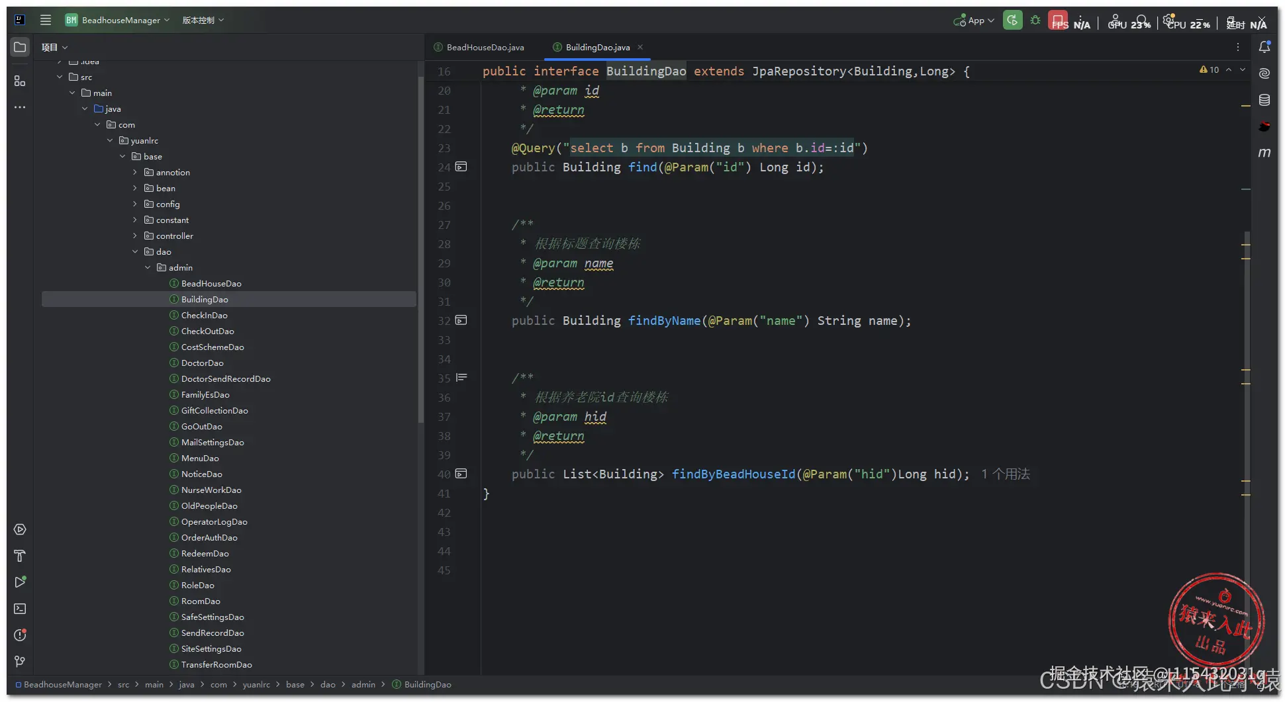The height and width of the screenshot is (702, 1285).
Task: Jump to next highlighted warning arrow
Action: click(1243, 69)
